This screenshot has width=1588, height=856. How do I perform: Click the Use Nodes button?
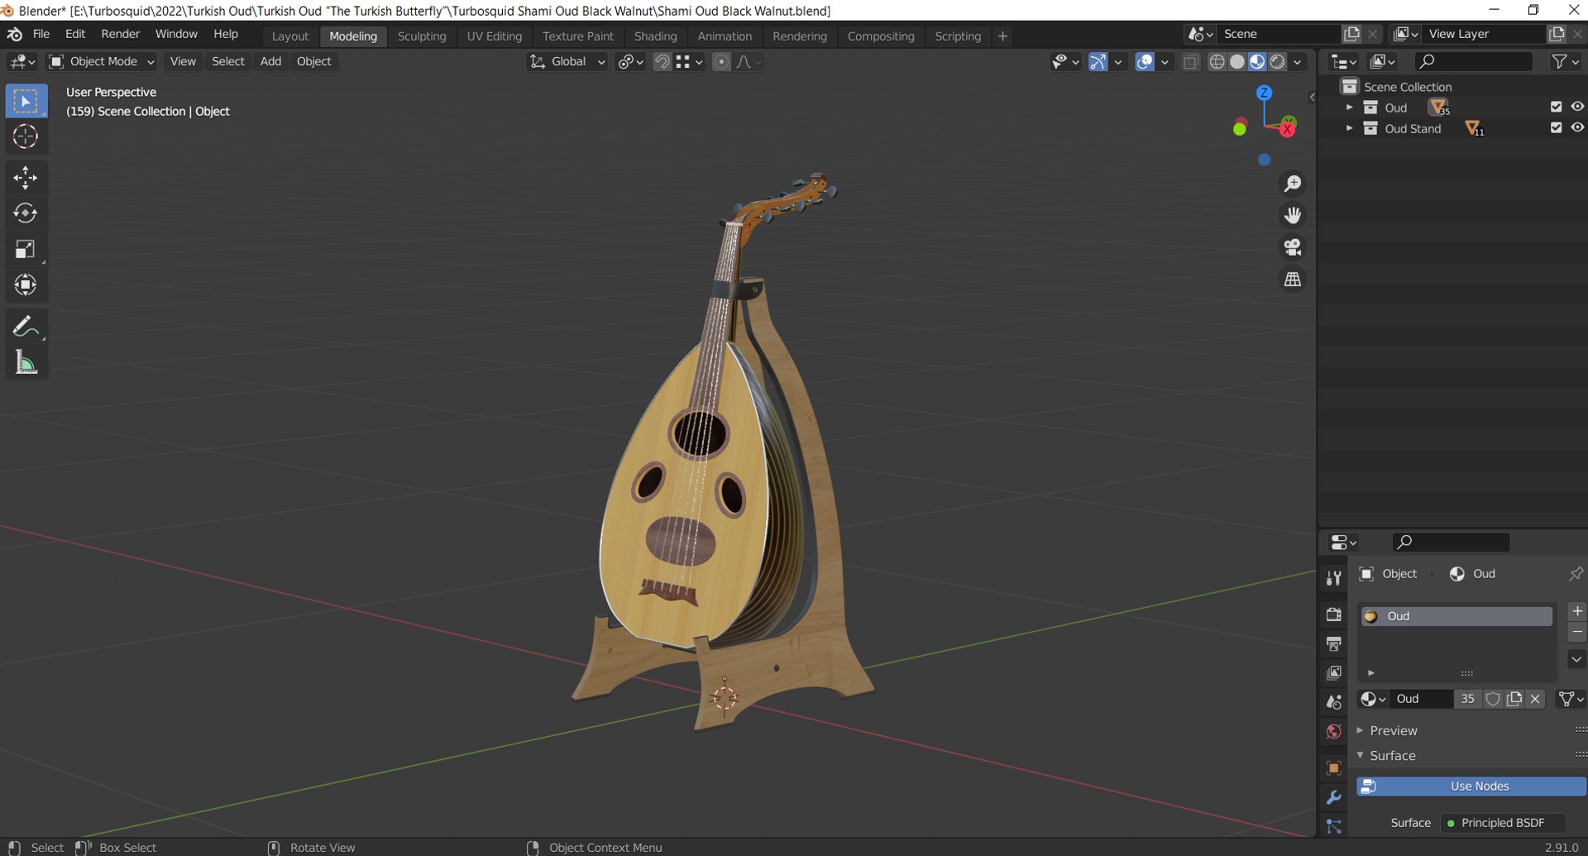point(1471,787)
